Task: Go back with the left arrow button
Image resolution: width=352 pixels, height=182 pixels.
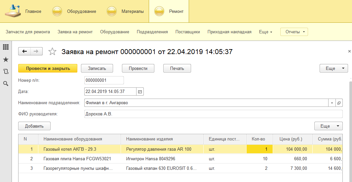Action: click(24, 51)
